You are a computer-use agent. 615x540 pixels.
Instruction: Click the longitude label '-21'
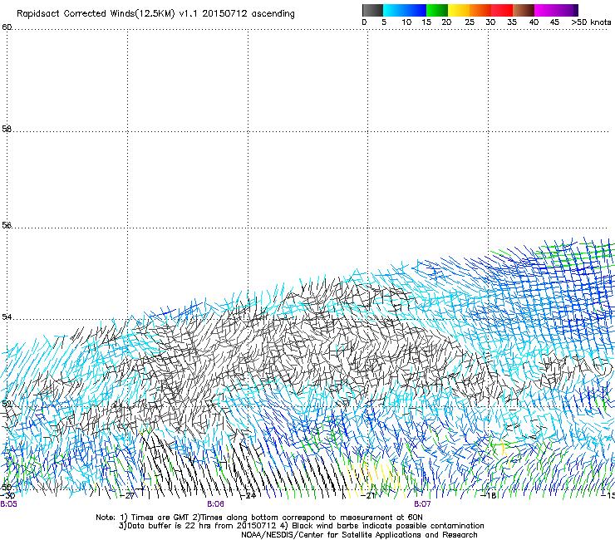tap(368, 496)
